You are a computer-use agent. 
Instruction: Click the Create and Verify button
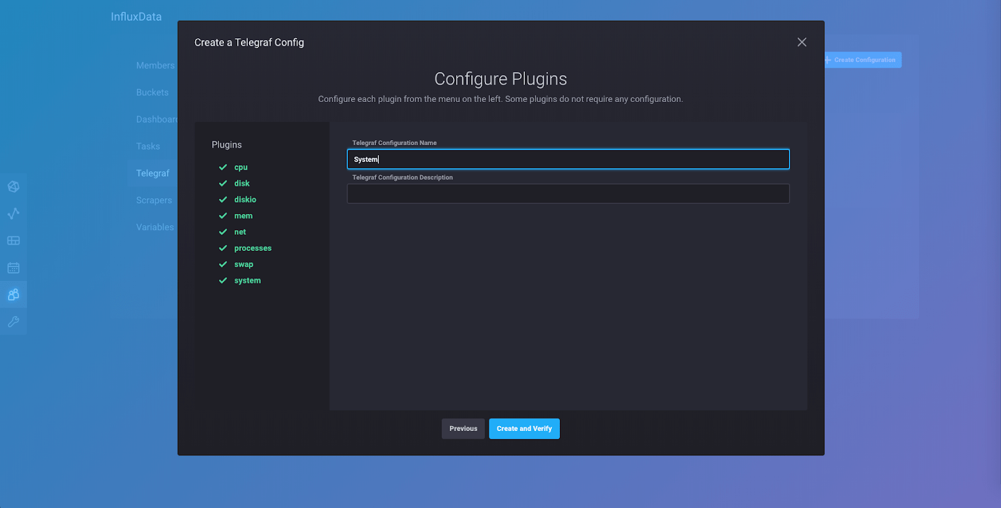524,429
